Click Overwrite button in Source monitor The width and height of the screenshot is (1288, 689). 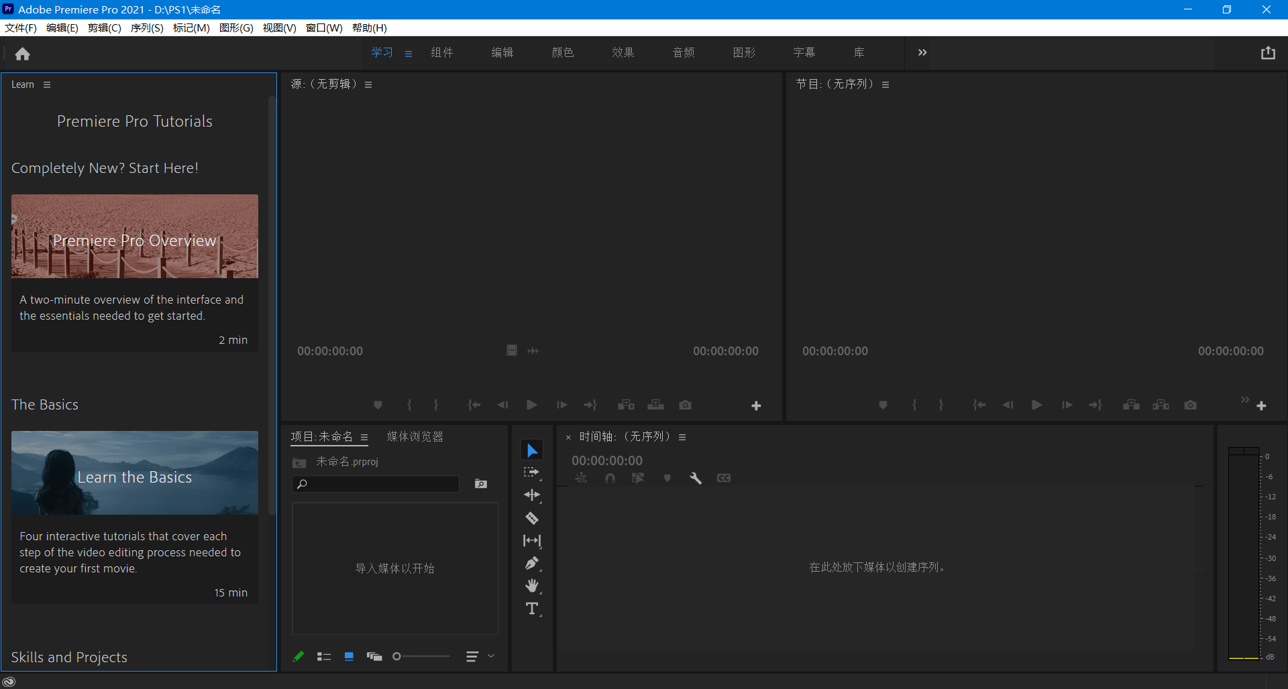[655, 405]
